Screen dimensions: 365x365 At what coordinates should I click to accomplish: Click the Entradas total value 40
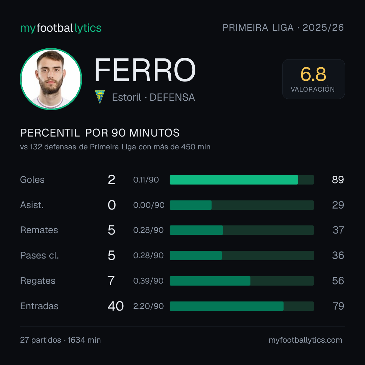pos(116,306)
